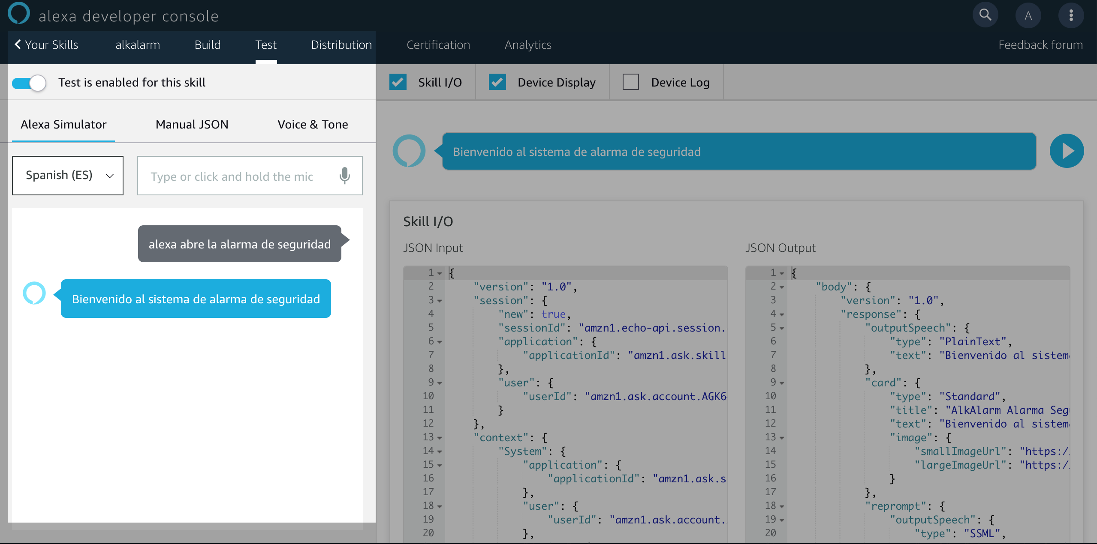Image resolution: width=1097 pixels, height=544 pixels.
Task: Go to the Build section
Action: [207, 45]
